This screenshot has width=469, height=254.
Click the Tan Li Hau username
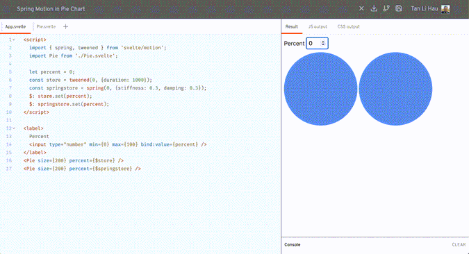424,8
